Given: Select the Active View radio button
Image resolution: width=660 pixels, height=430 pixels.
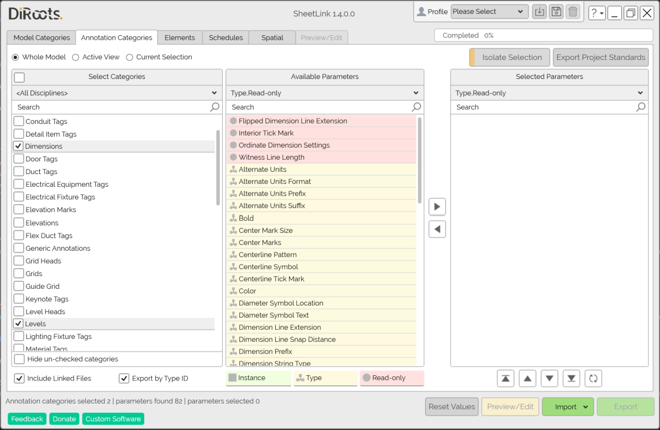Looking at the screenshot, I should 76,56.
